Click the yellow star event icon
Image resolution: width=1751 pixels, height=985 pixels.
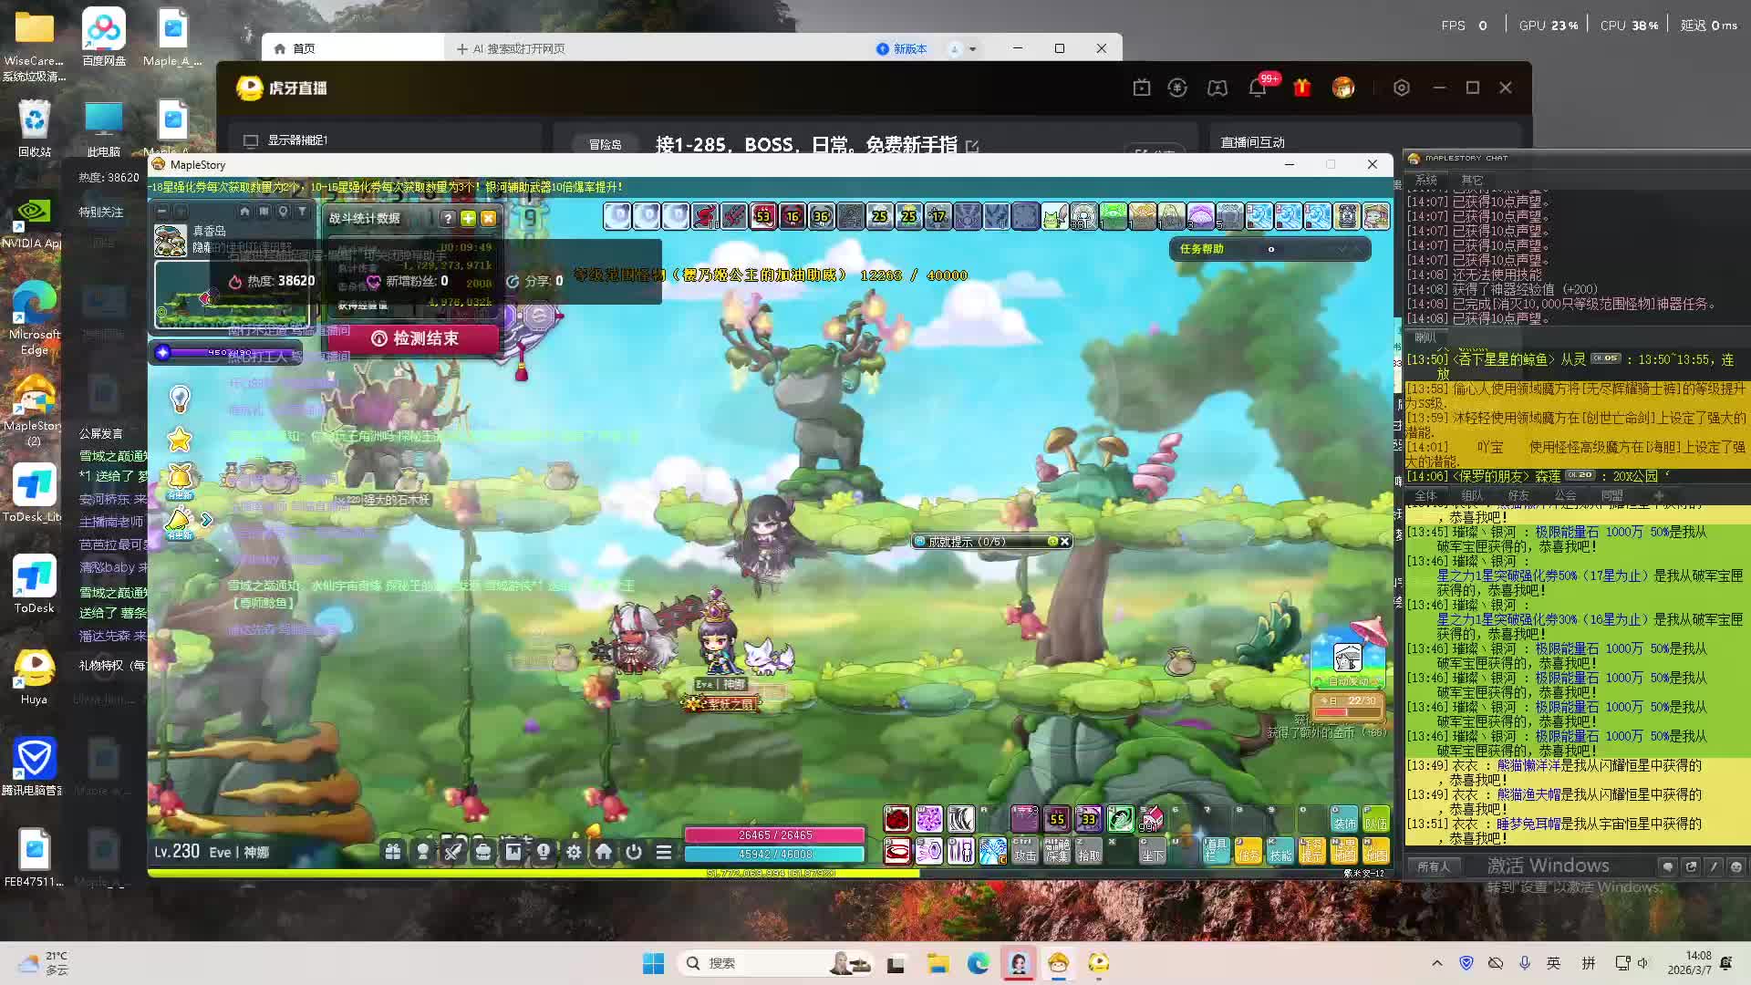(x=180, y=440)
